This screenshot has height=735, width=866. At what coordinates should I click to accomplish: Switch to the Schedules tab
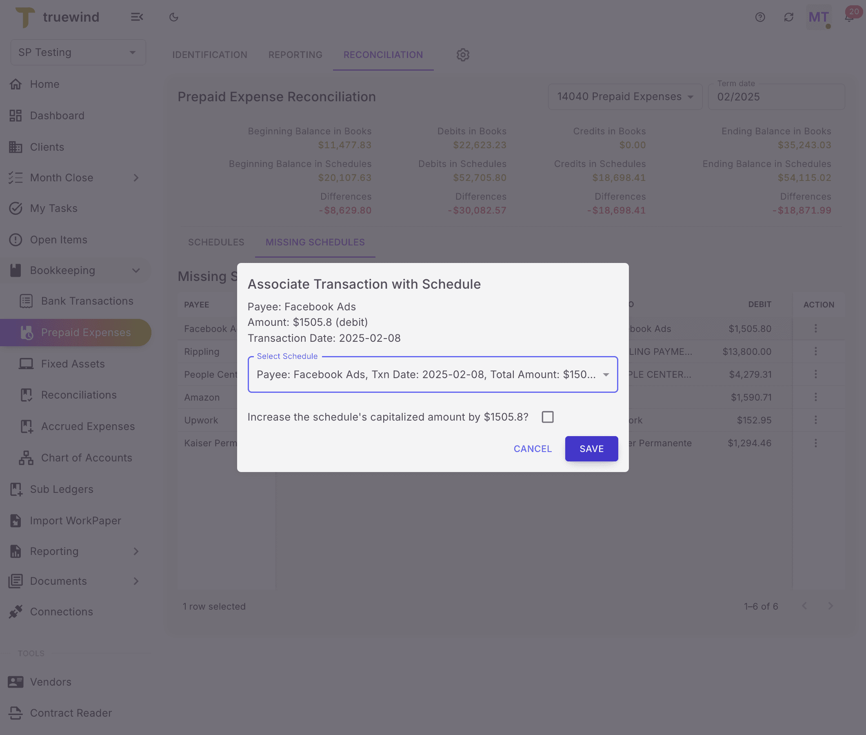[x=216, y=242]
